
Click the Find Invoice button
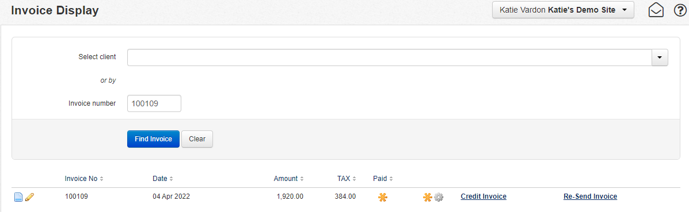(x=153, y=139)
